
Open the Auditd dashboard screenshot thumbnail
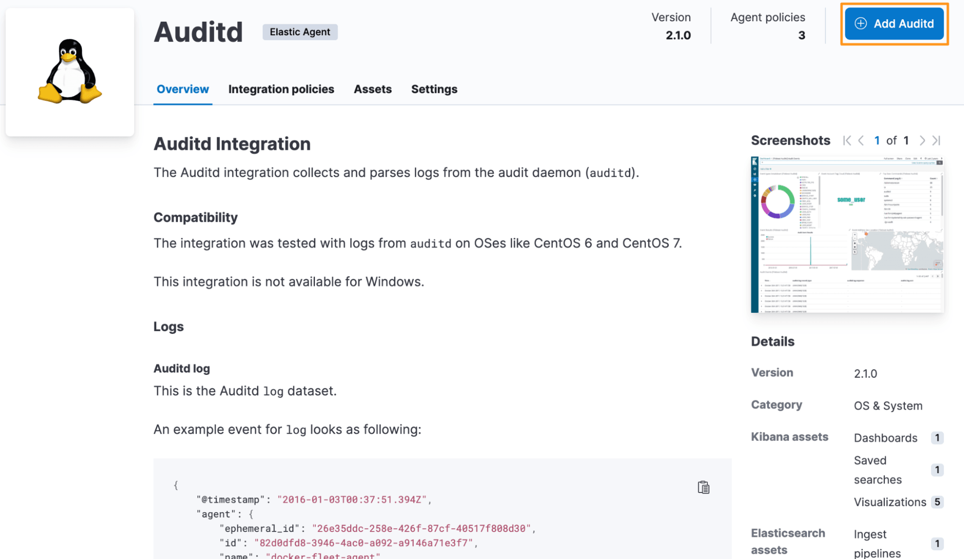click(847, 235)
